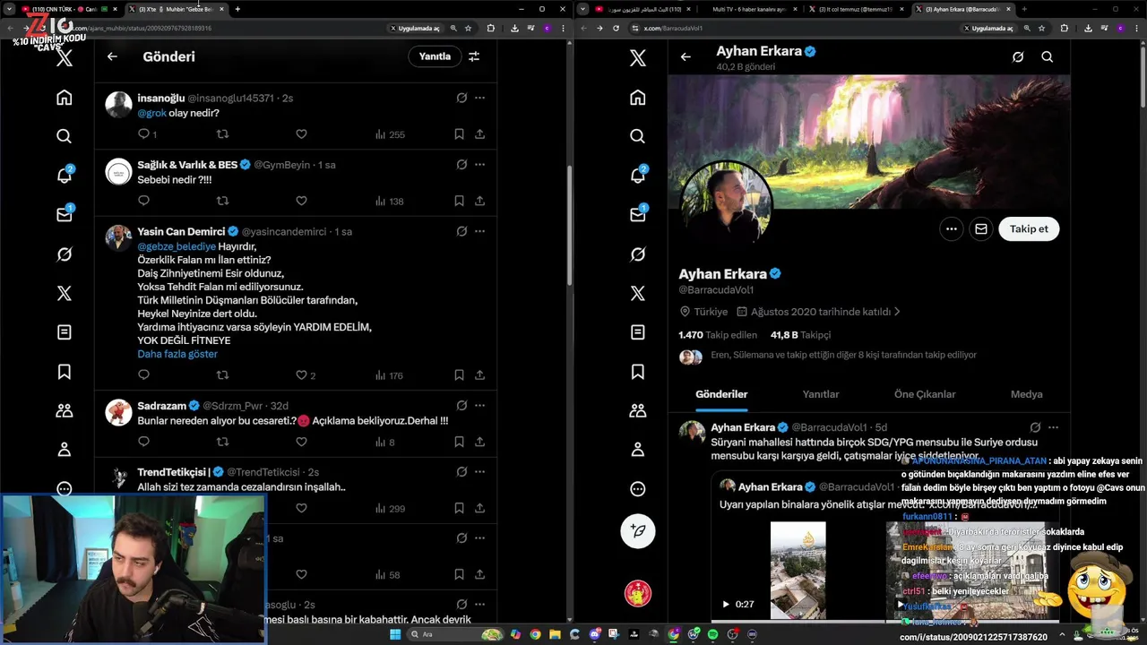Like Yasin Can Demirci's reply
This screenshot has width=1147, height=645.
coord(301,375)
